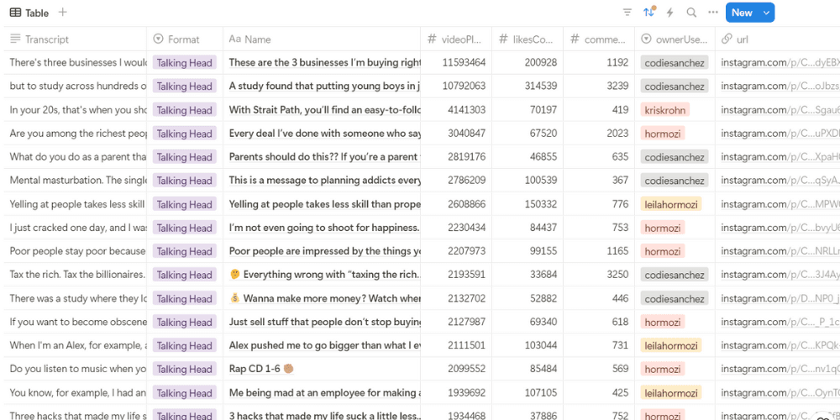Click hormozi tag in the 3040847 row
Viewport: 840px width, 420px height.
pyautogui.click(x=663, y=134)
